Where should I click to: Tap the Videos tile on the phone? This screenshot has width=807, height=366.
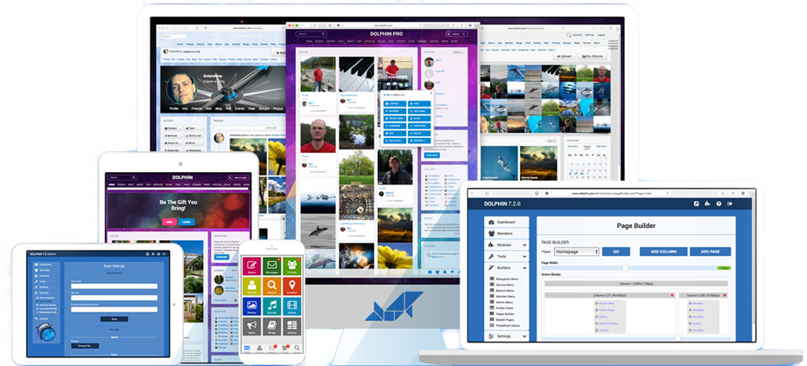291,307
